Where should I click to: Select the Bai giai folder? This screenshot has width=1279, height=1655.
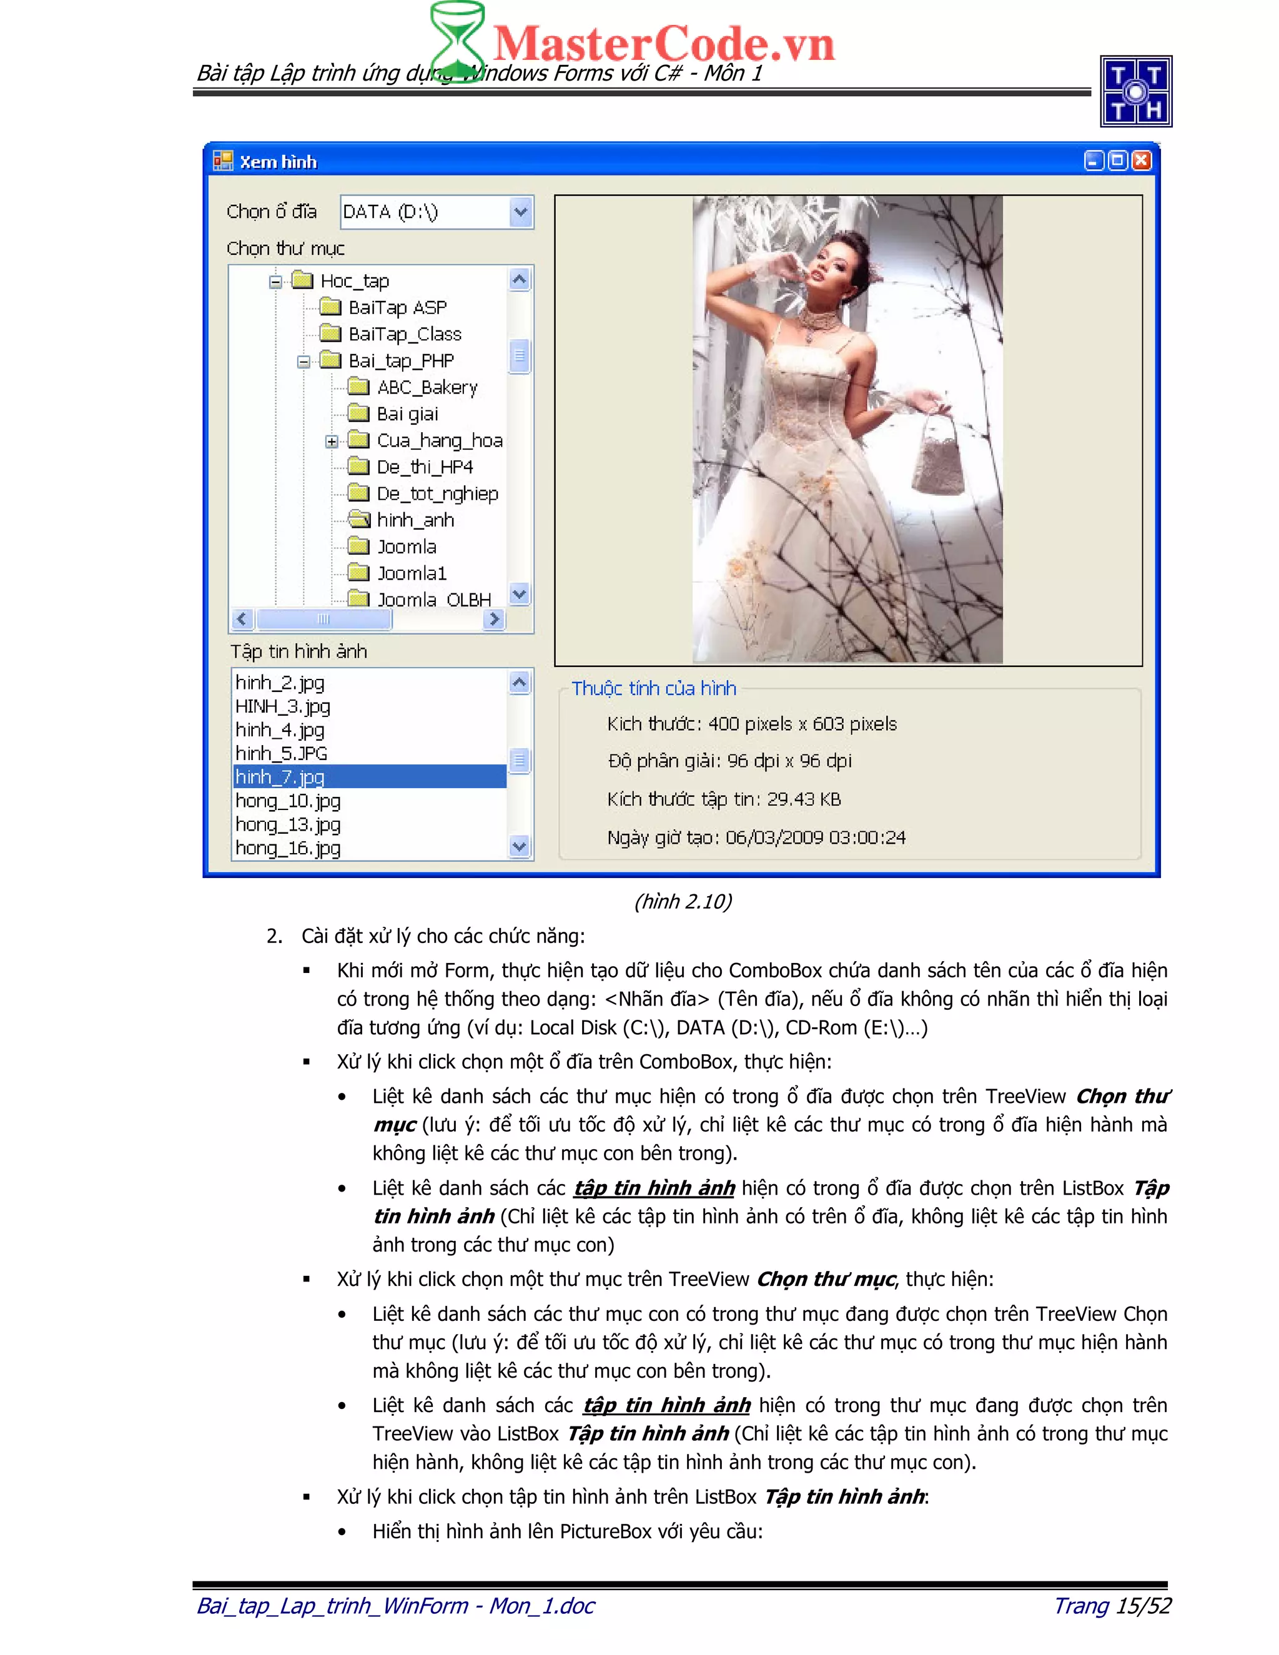(408, 413)
